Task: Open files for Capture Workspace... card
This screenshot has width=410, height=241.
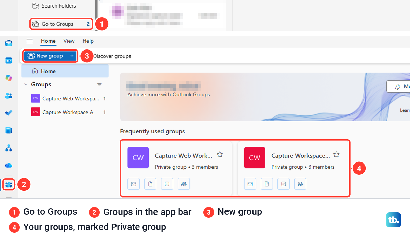Action: point(267,184)
